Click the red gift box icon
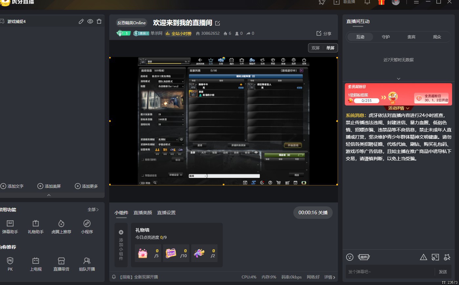 point(381,2)
